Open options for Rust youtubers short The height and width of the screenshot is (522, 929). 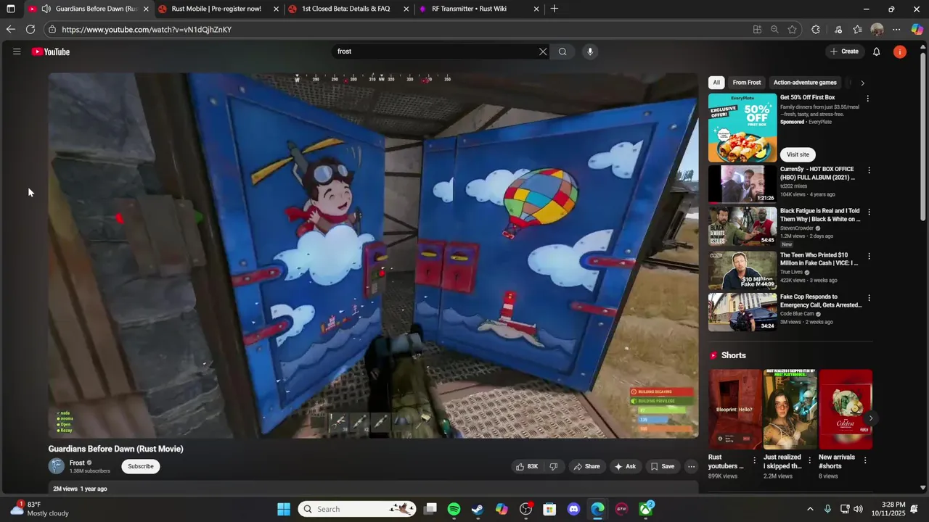pyautogui.click(x=754, y=460)
